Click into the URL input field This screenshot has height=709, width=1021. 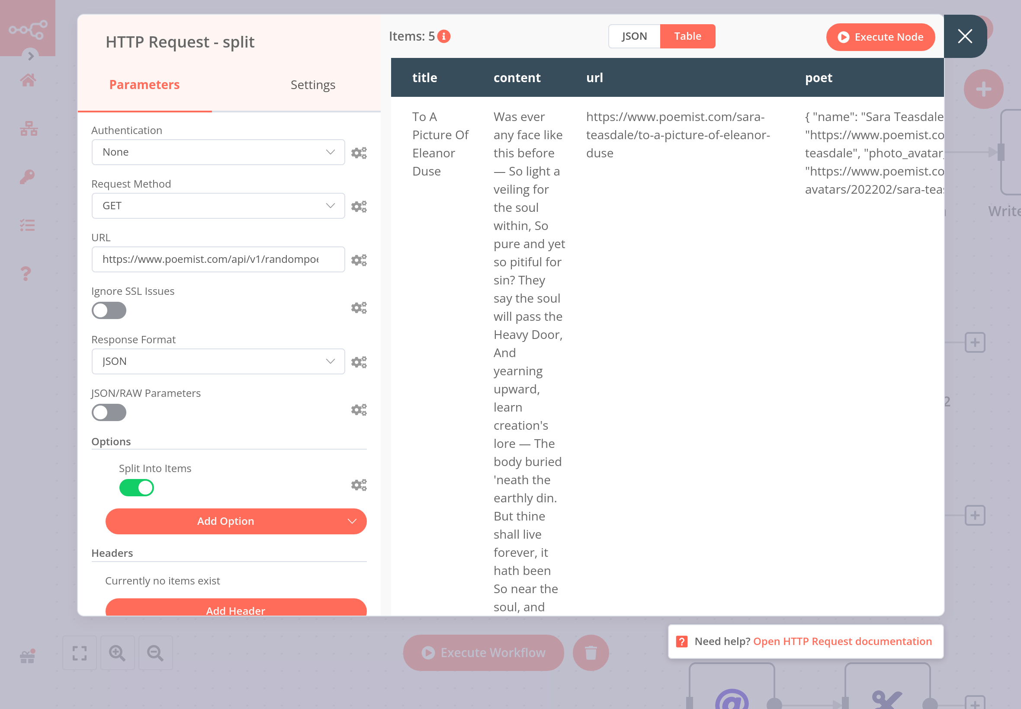(x=211, y=259)
